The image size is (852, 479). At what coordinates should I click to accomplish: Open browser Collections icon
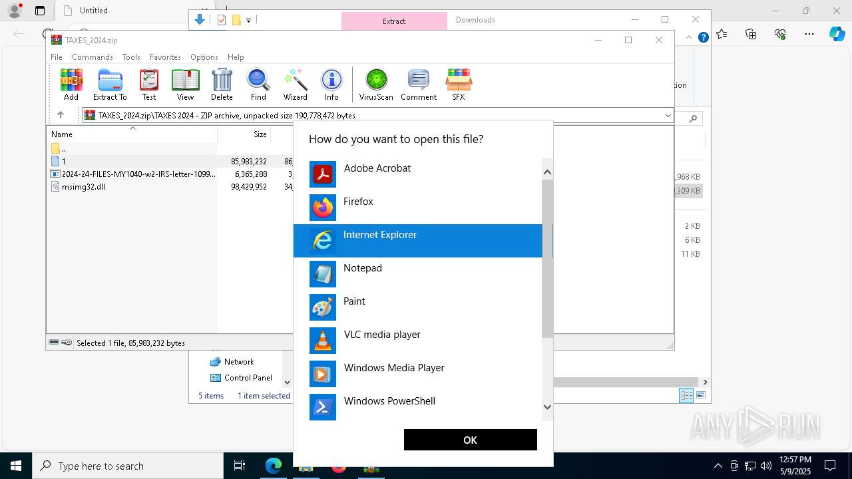click(751, 34)
